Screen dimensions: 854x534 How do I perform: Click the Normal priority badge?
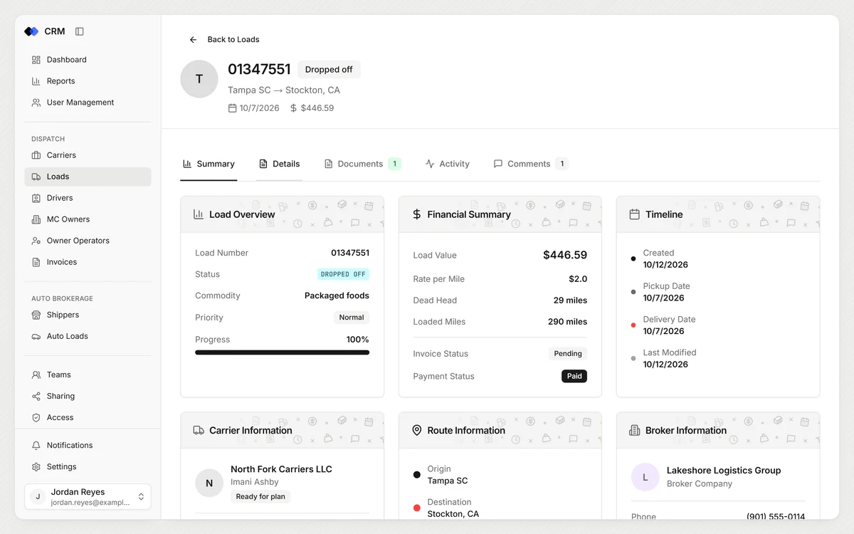pos(352,318)
